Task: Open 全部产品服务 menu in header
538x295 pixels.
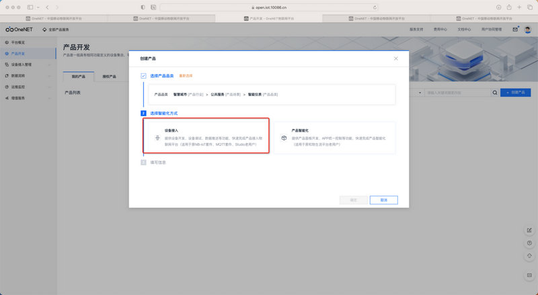Action: (x=56, y=30)
